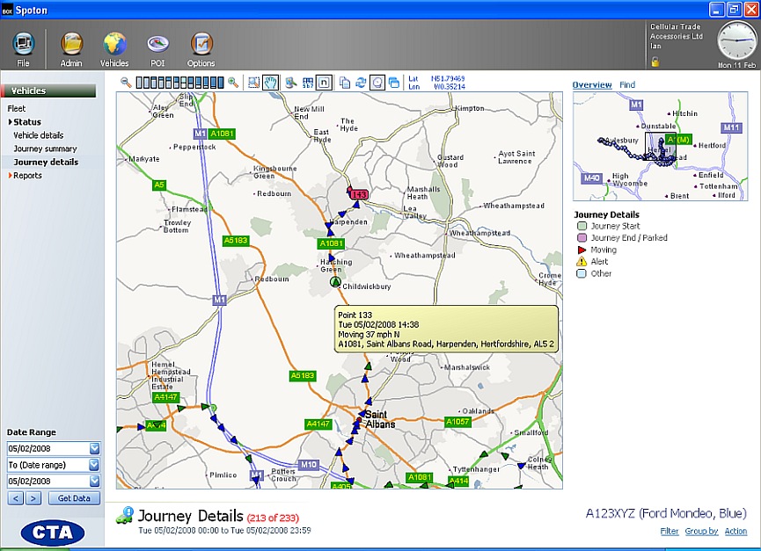Select the pan hand tool
The width and height of the screenshot is (761, 551).
[271, 82]
